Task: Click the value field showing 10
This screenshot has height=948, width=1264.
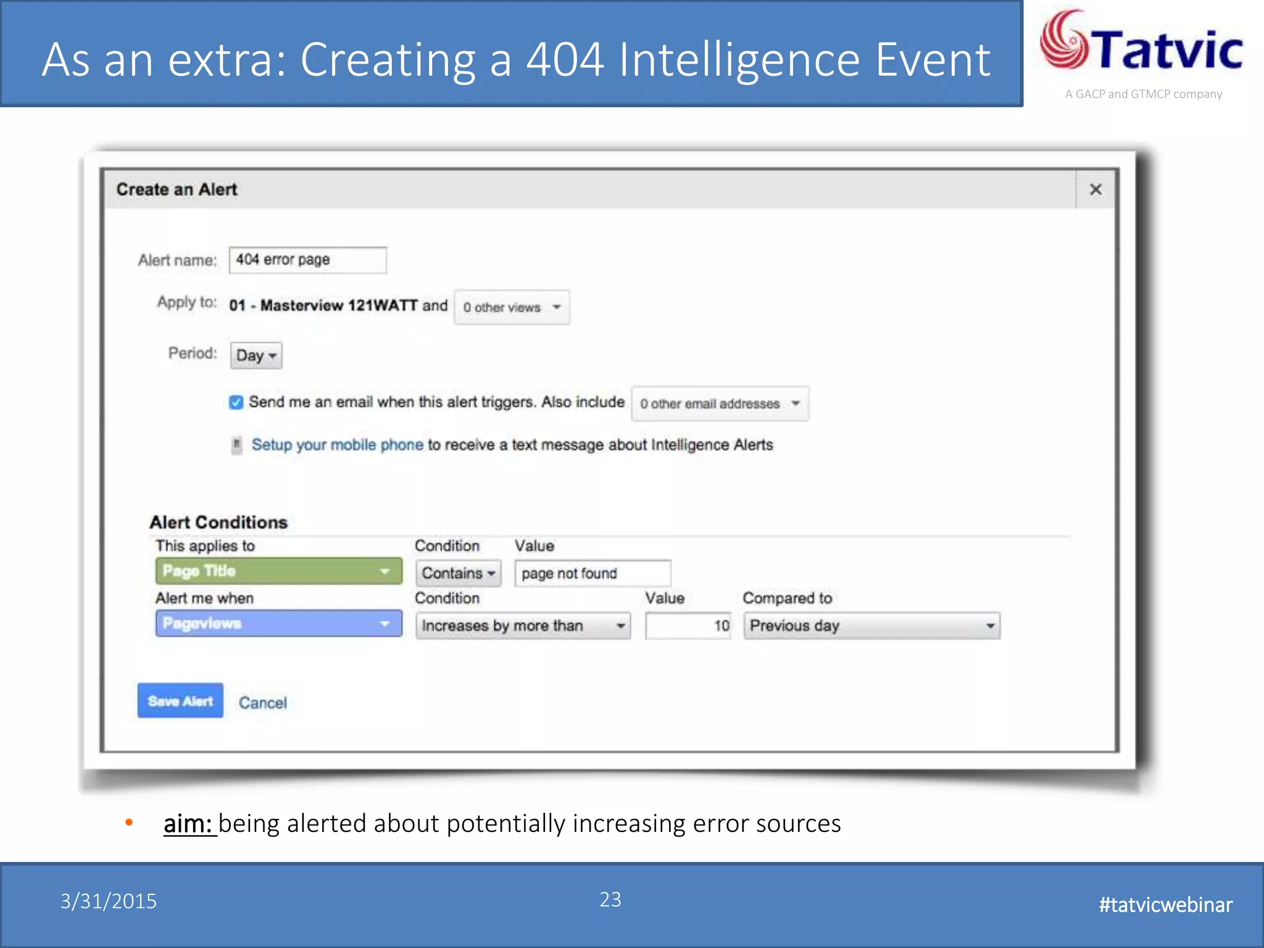Action: (x=688, y=626)
